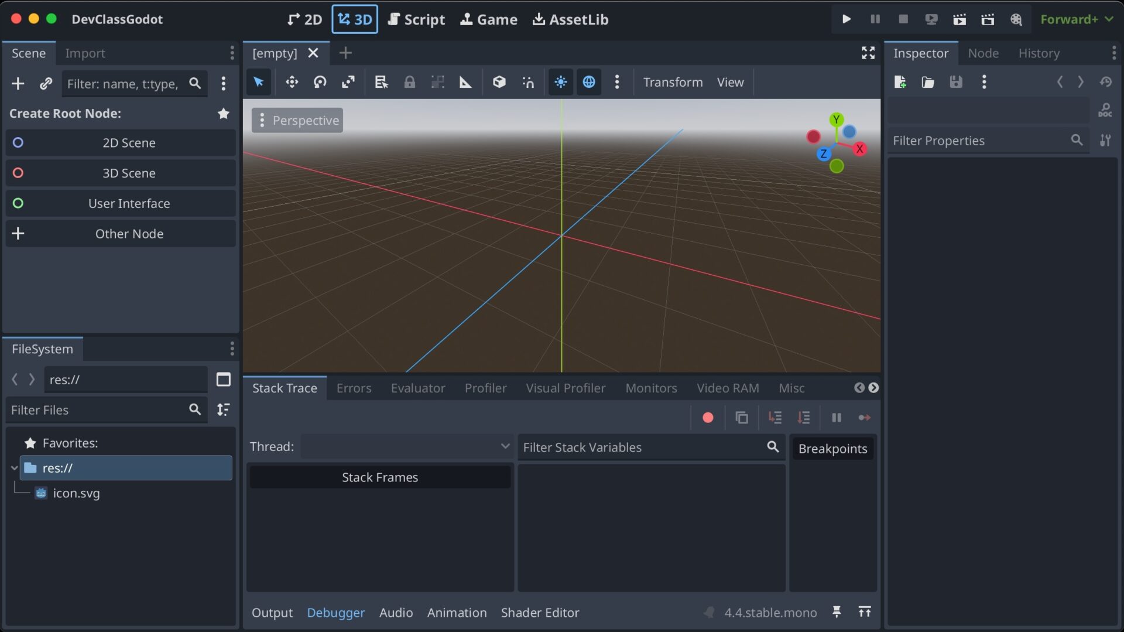Viewport: 1124px width, 632px height.
Task: Open the Shader Editor panel
Action: click(x=540, y=613)
